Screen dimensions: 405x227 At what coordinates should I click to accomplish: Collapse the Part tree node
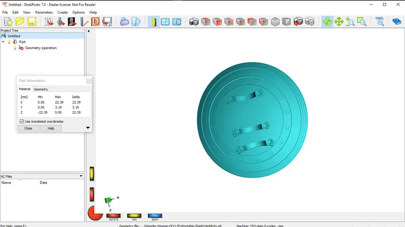pyautogui.click(x=3, y=42)
